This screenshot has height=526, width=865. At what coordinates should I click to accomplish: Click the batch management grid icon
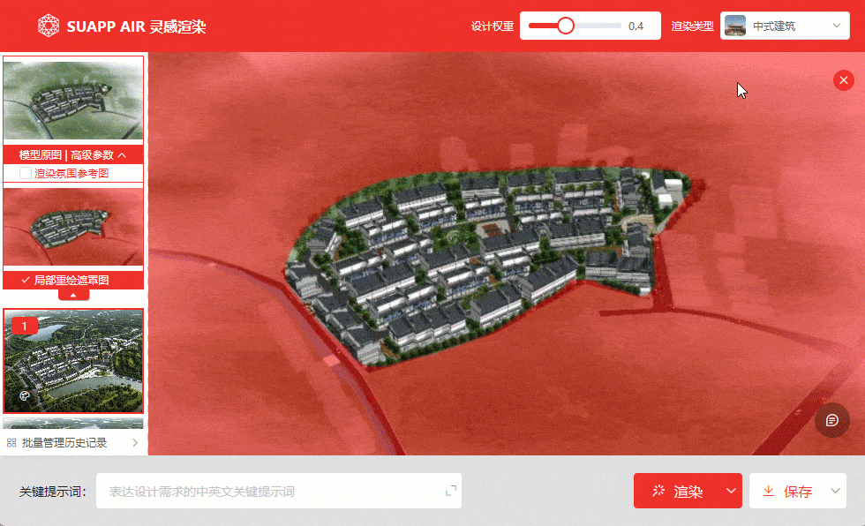[x=11, y=443]
